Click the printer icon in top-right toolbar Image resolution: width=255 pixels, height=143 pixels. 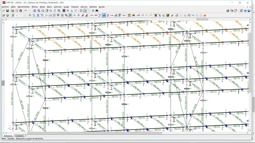228,11
